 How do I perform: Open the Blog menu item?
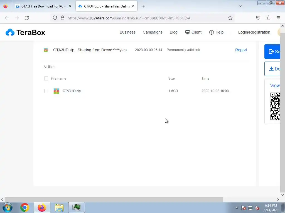click(x=174, y=32)
